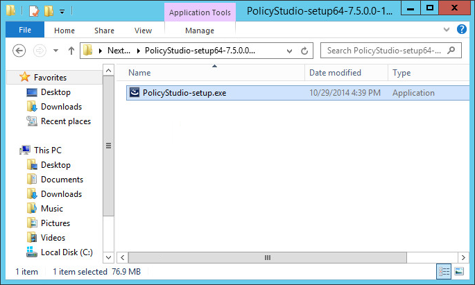The width and height of the screenshot is (475, 285).
Task: Click the 76.9 MB size in status bar
Action: pyautogui.click(x=126, y=272)
